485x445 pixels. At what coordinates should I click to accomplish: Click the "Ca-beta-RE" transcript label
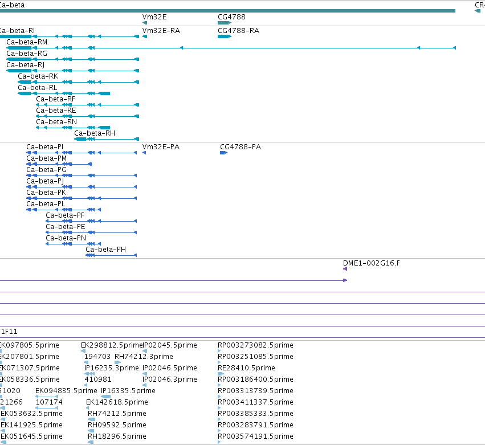click(56, 111)
